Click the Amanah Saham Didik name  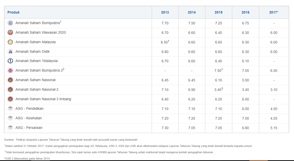point(32,51)
